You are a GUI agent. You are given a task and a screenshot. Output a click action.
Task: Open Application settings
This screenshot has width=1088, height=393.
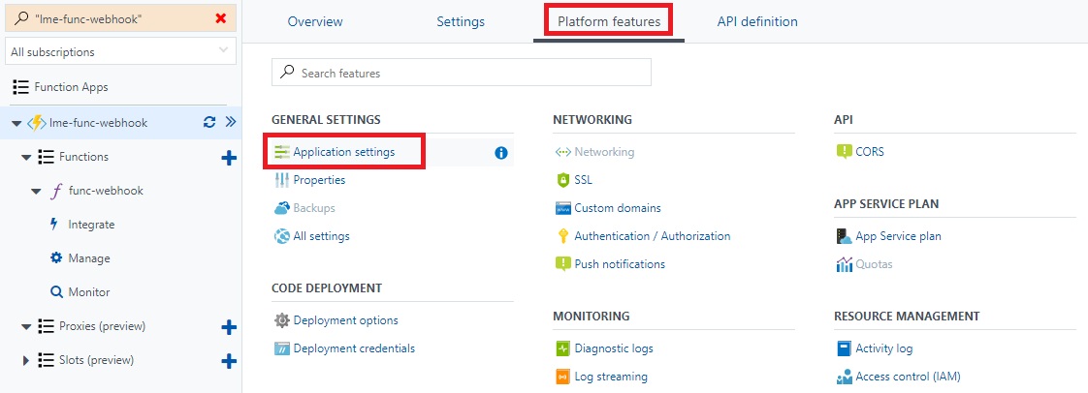coord(344,152)
